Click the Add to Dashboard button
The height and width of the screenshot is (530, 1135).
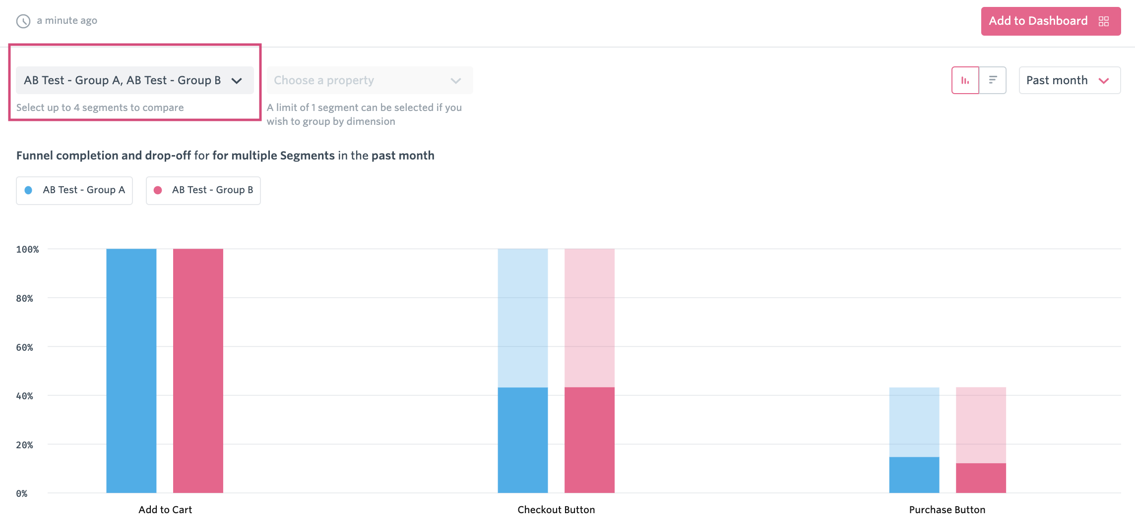[x=1051, y=21]
